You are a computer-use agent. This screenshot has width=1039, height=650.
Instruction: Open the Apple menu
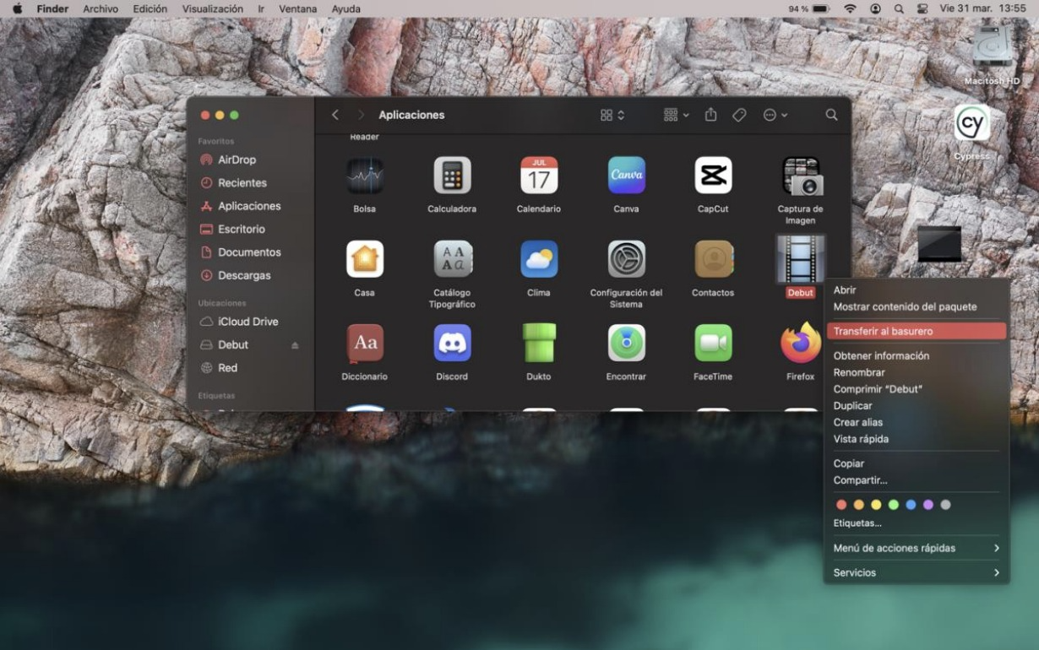[x=17, y=8]
